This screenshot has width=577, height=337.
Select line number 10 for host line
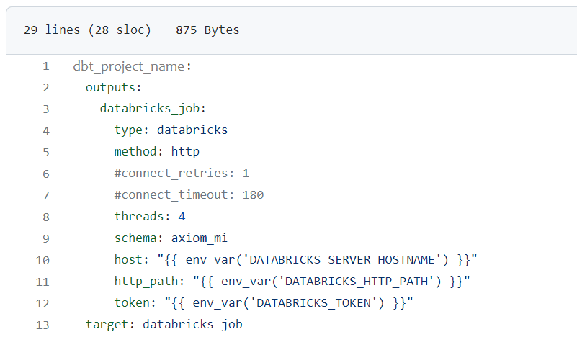tap(43, 260)
